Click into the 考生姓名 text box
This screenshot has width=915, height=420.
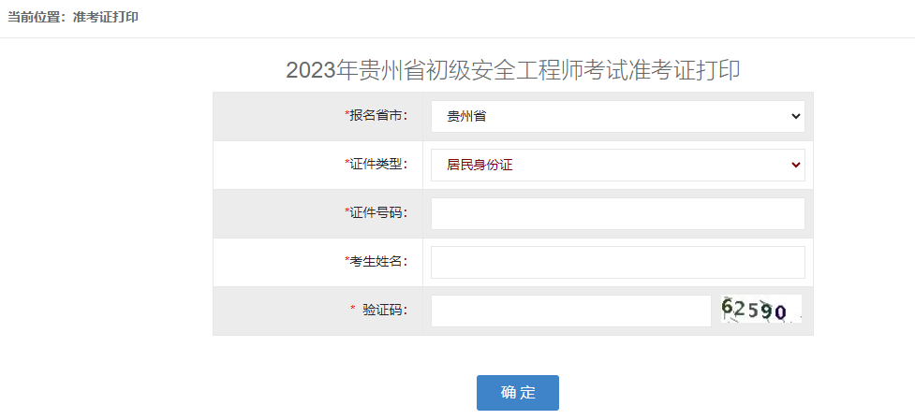point(617,262)
